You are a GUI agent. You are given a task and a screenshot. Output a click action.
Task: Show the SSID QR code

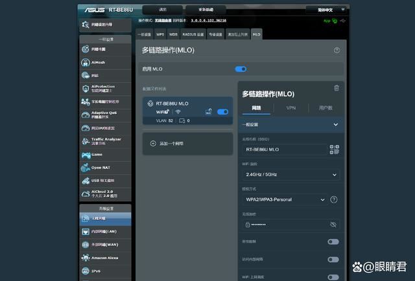[334, 149]
